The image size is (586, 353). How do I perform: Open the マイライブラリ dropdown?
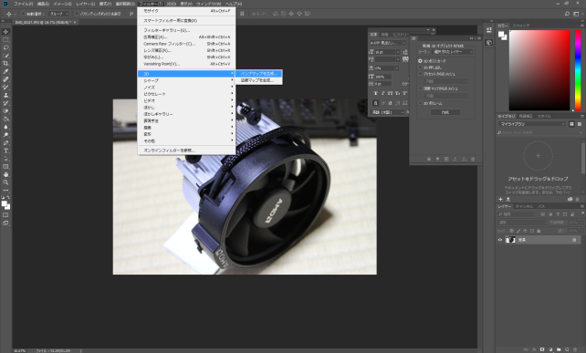[532, 124]
